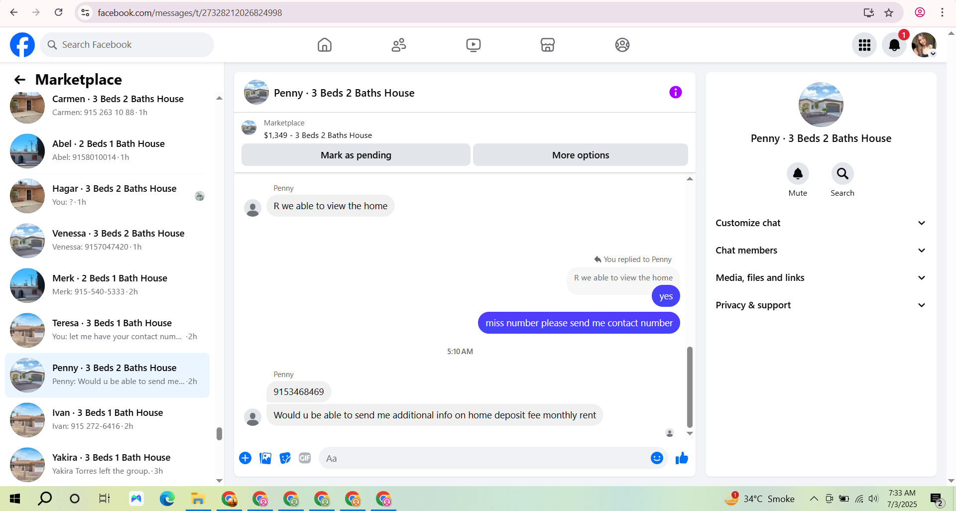Screen dimensions: 956x511
Task: Click the Aa message input field
Action: (x=483, y=458)
